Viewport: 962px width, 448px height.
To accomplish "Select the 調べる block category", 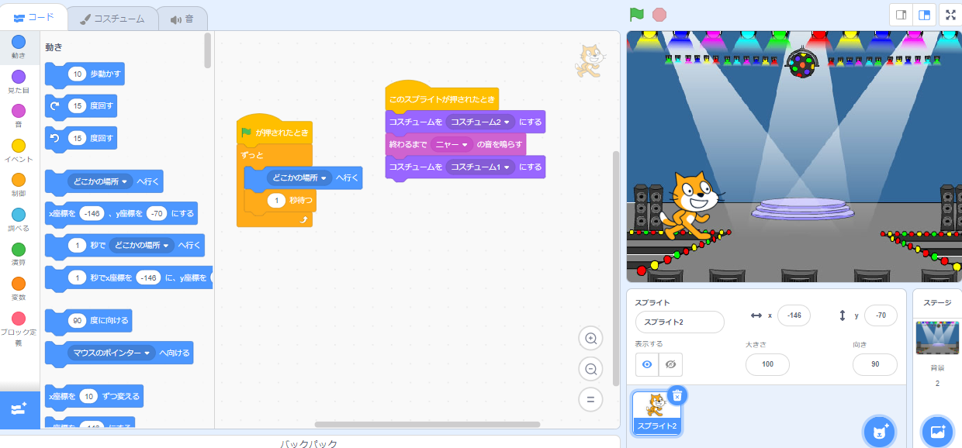I will coord(19,219).
